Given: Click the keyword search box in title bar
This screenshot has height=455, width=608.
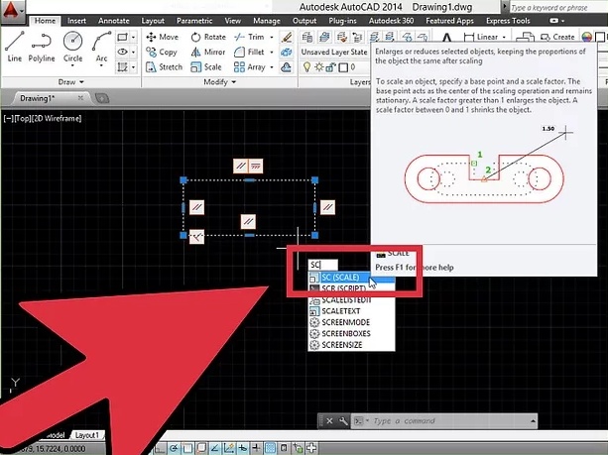Looking at the screenshot, I should [557, 7].
